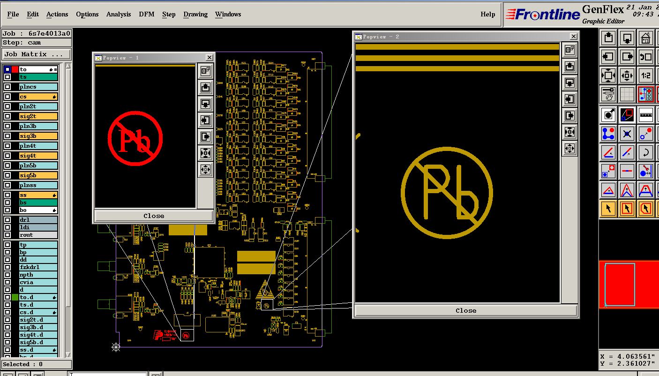Select the fzkdrl layer name

(38, 267)
